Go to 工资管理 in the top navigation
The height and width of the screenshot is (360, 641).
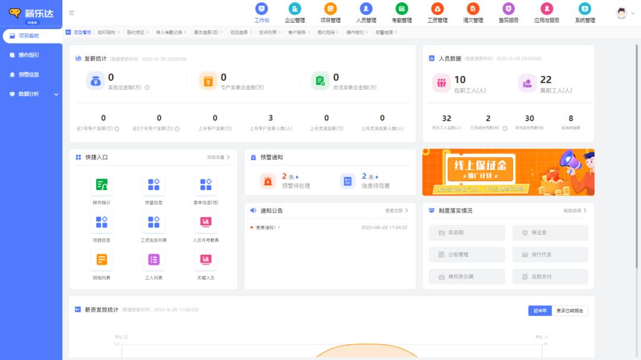tap(437, 12)
